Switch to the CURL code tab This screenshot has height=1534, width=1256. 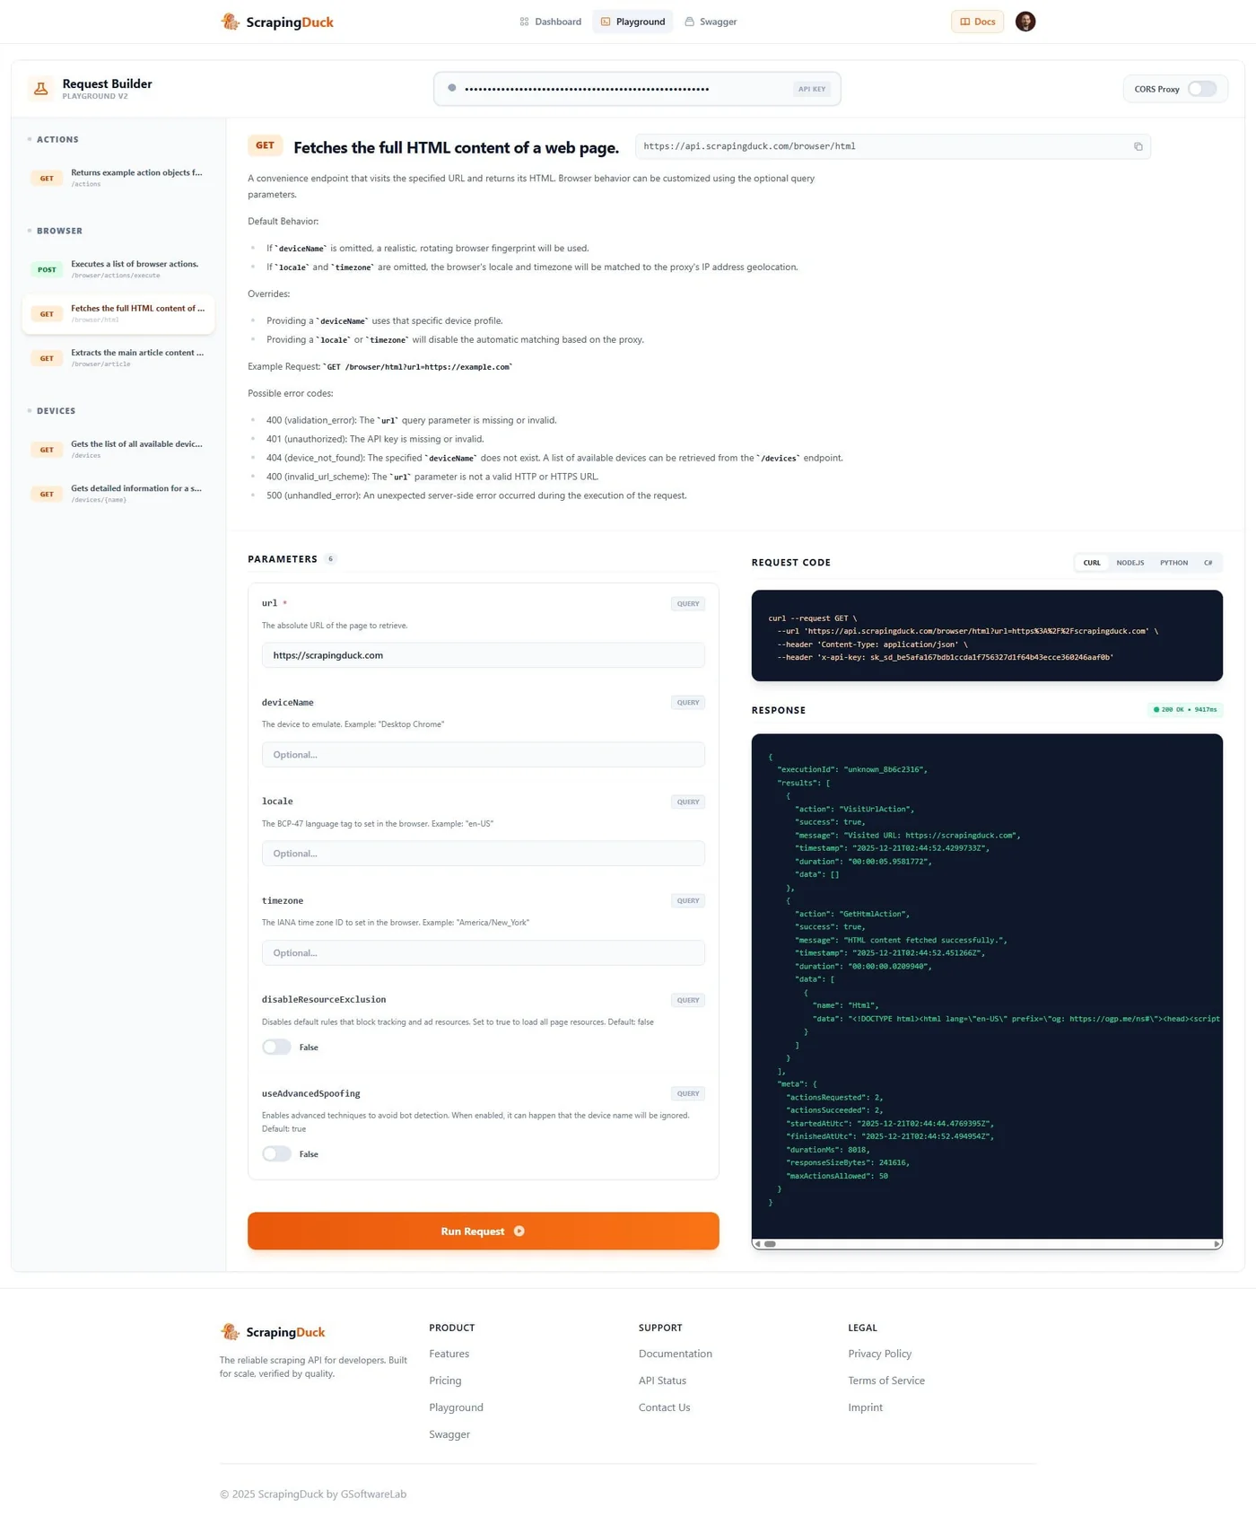(x=1092, y=563)
